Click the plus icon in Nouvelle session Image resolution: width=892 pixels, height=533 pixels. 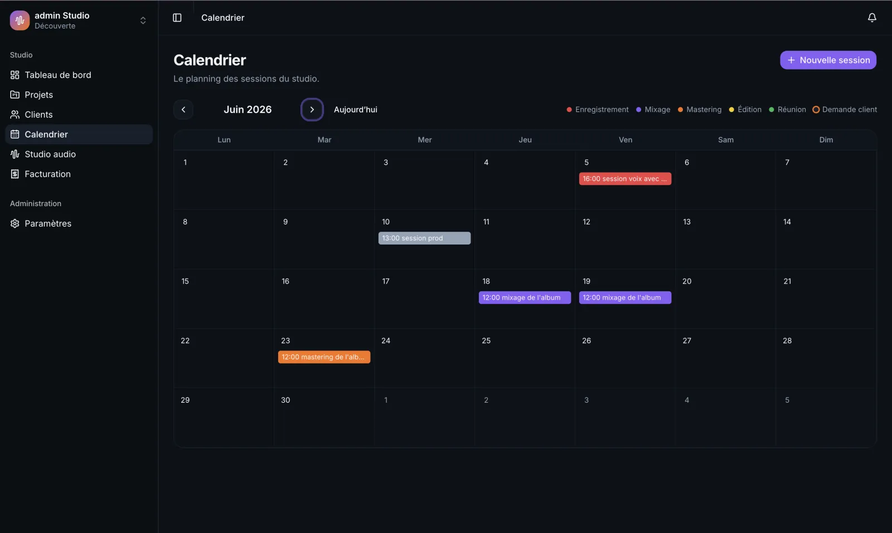(791, 60)
